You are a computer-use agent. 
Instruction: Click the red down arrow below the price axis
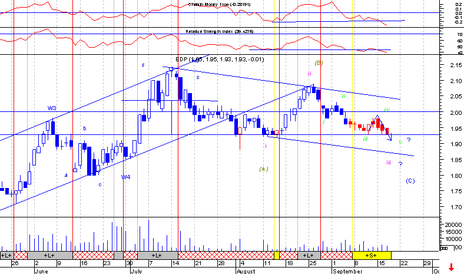451,268
